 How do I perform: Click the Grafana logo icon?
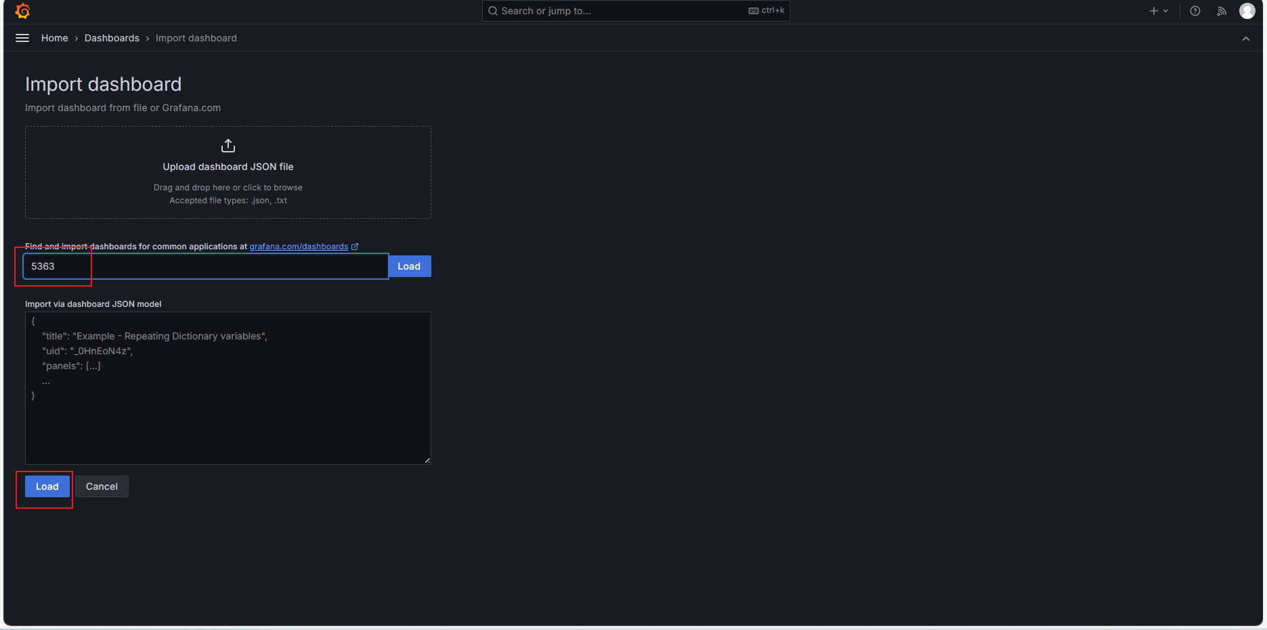click(22, 11)
